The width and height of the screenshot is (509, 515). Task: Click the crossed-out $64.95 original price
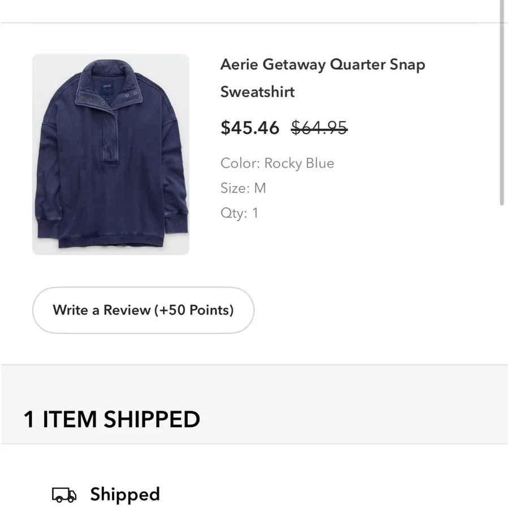pos(319,127)
